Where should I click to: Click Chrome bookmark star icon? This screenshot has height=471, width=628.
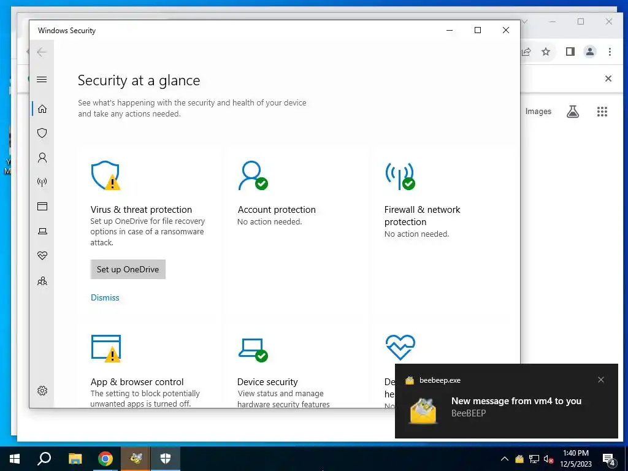[x=546, y=52]
